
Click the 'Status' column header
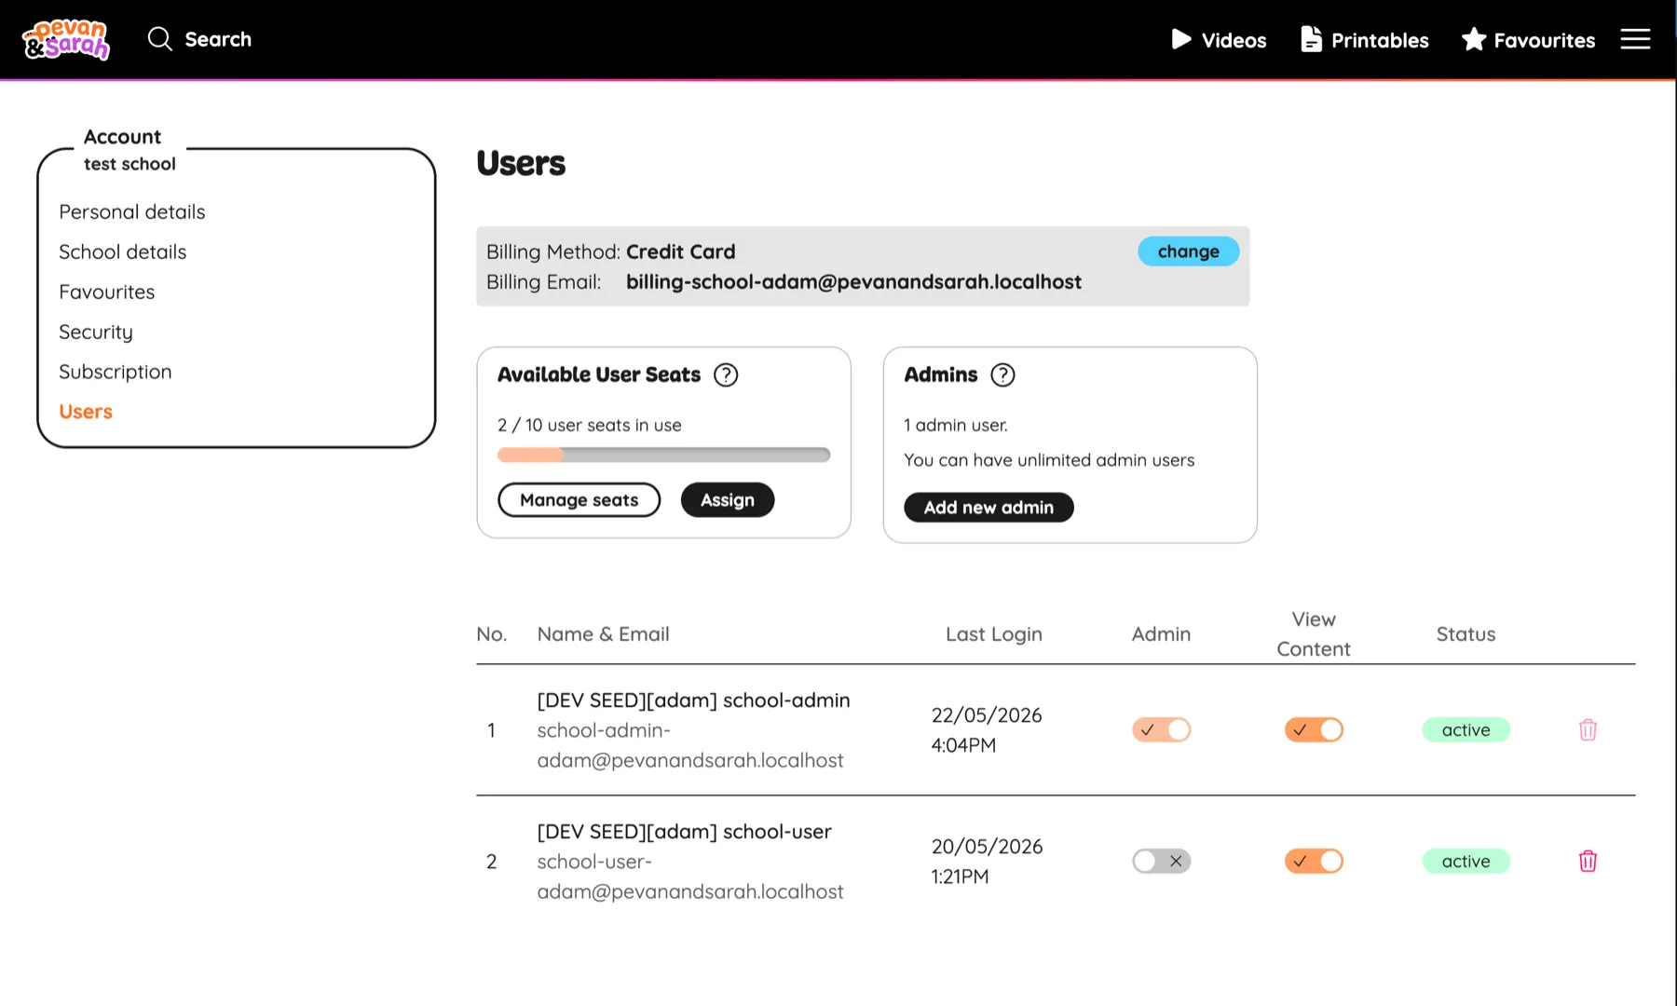tap(1466, 633)
